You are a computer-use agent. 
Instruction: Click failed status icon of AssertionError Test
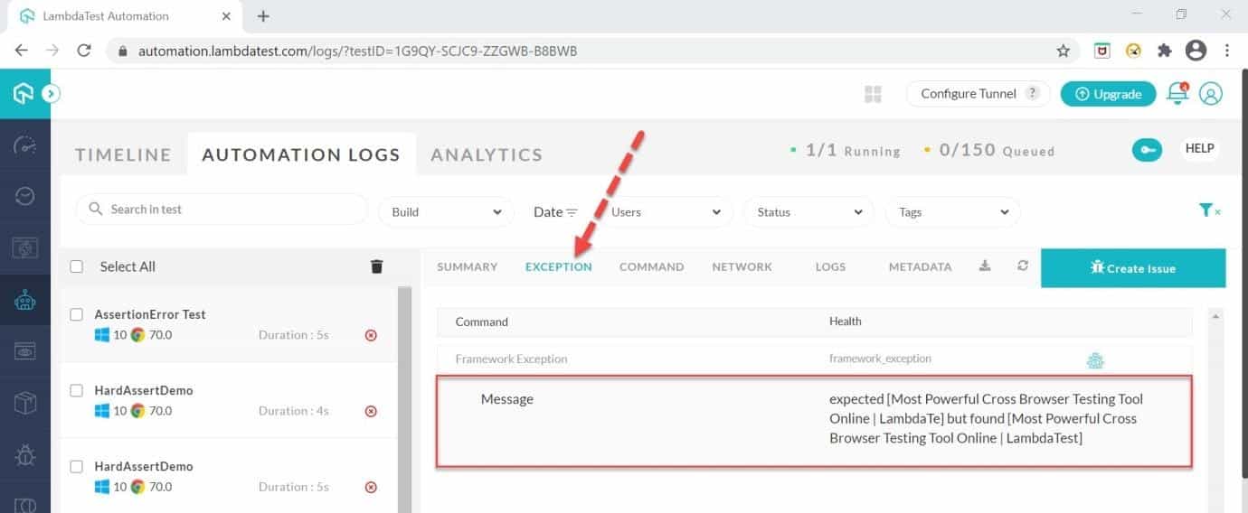tap(371, 335)
